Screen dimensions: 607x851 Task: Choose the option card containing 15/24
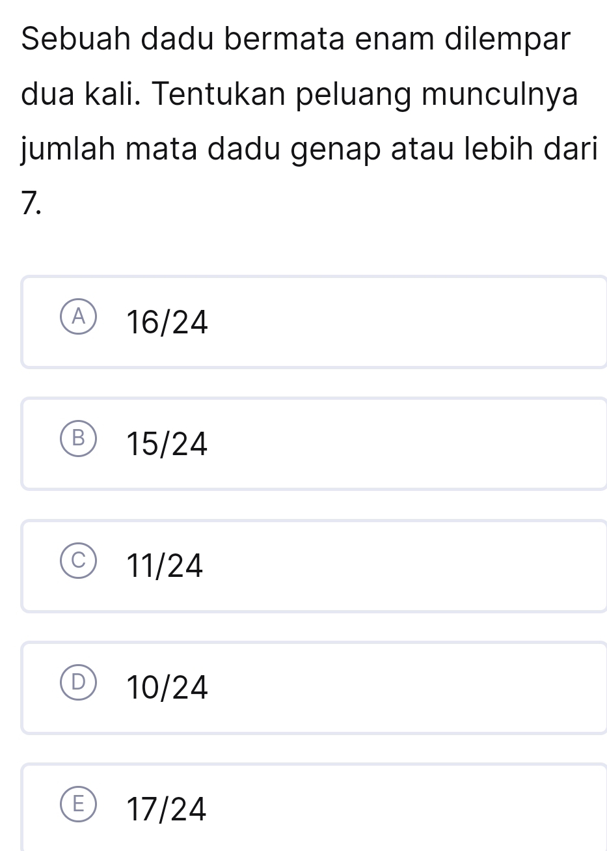[390, 444]
